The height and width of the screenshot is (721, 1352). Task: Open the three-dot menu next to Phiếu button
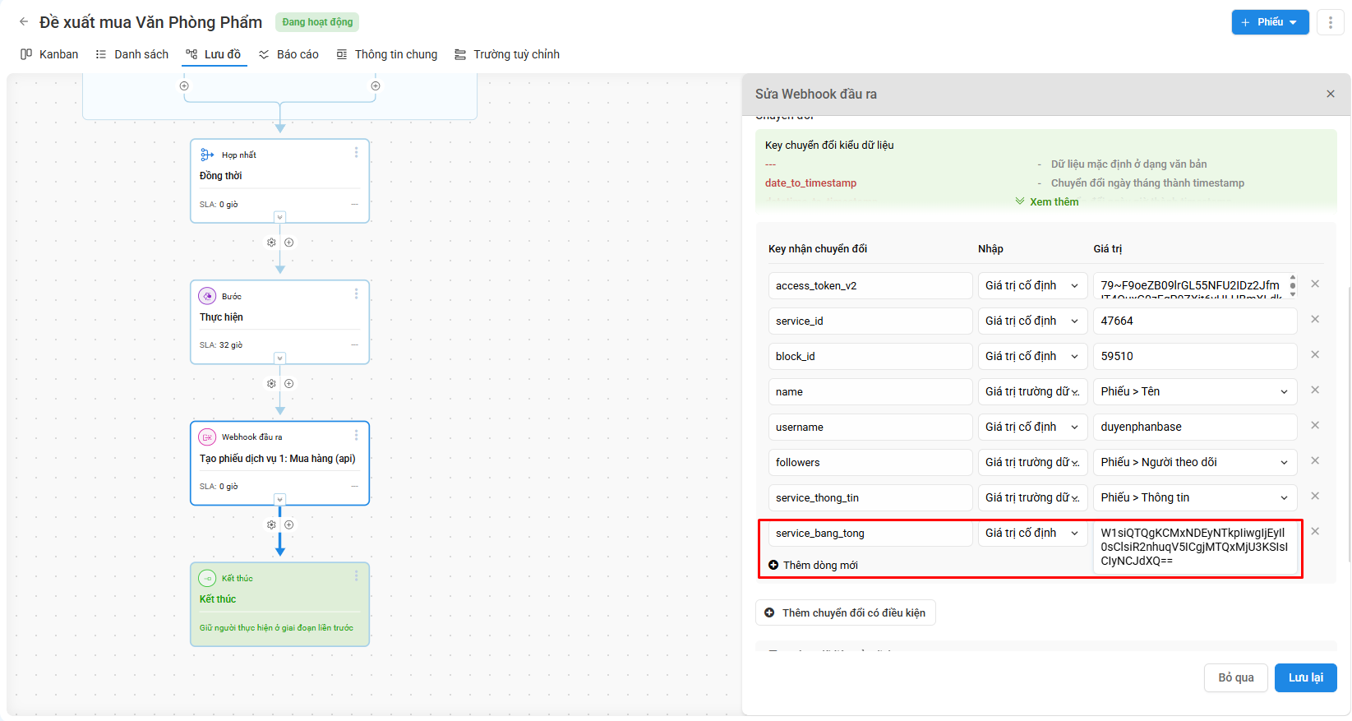tap(1330, 22)
